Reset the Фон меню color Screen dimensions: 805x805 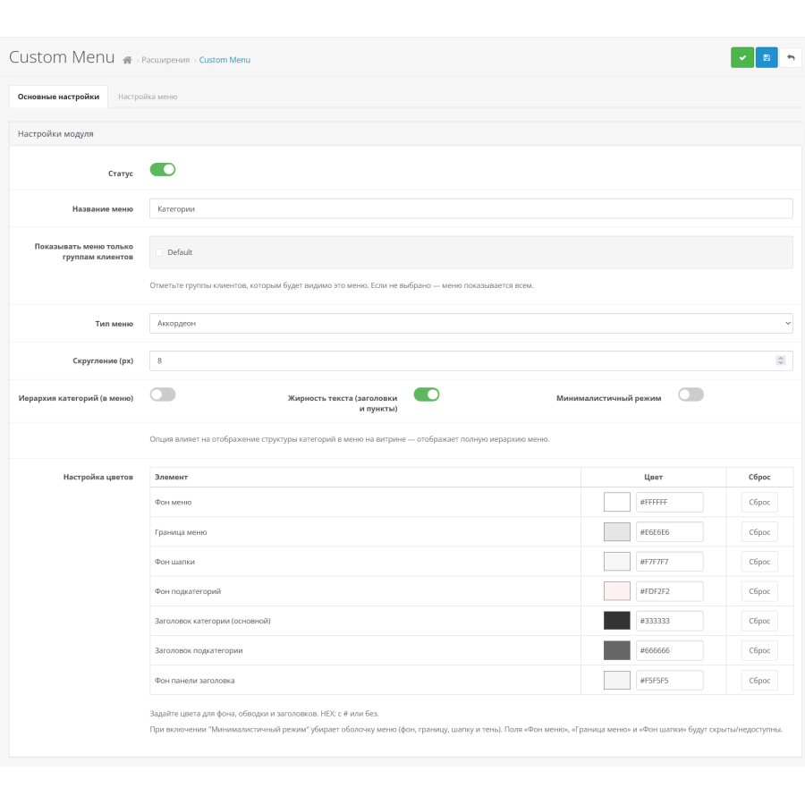point(759,502)
